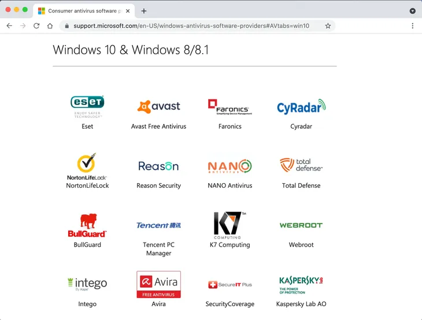Open a new tab with plus button

(144, 11)
